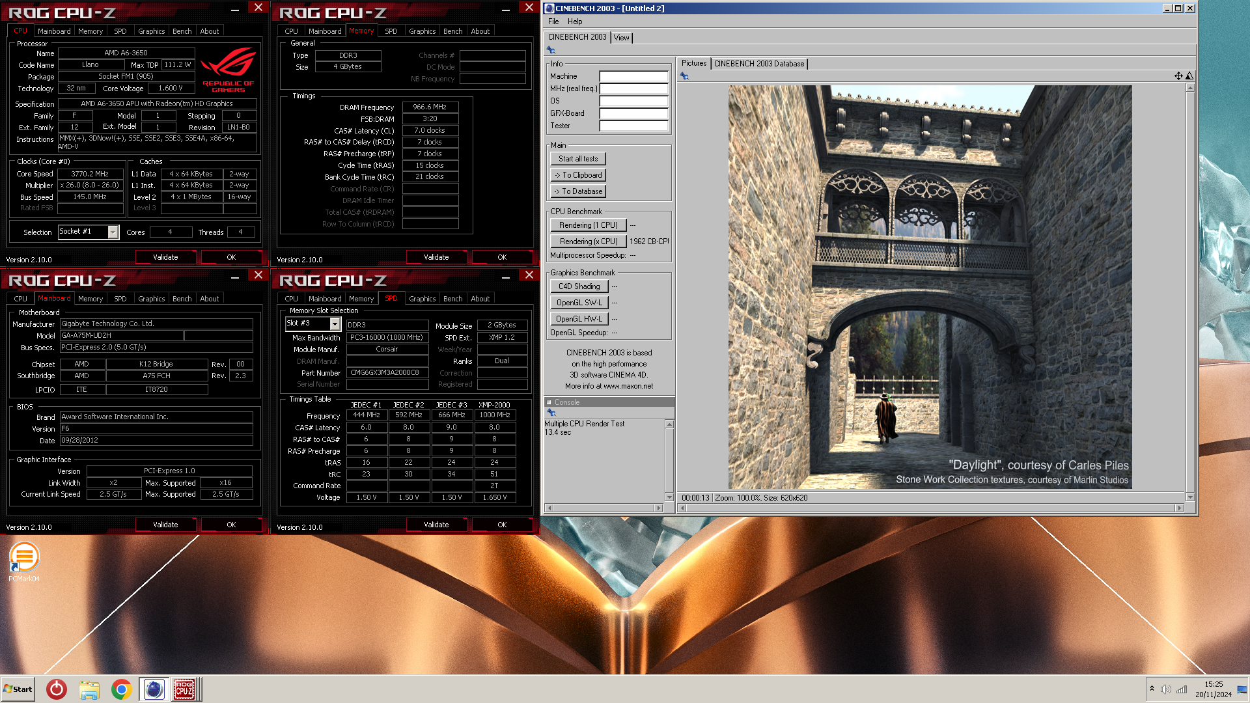Open Slot #3 memory slot dropdown

click(x=335, y=324)
